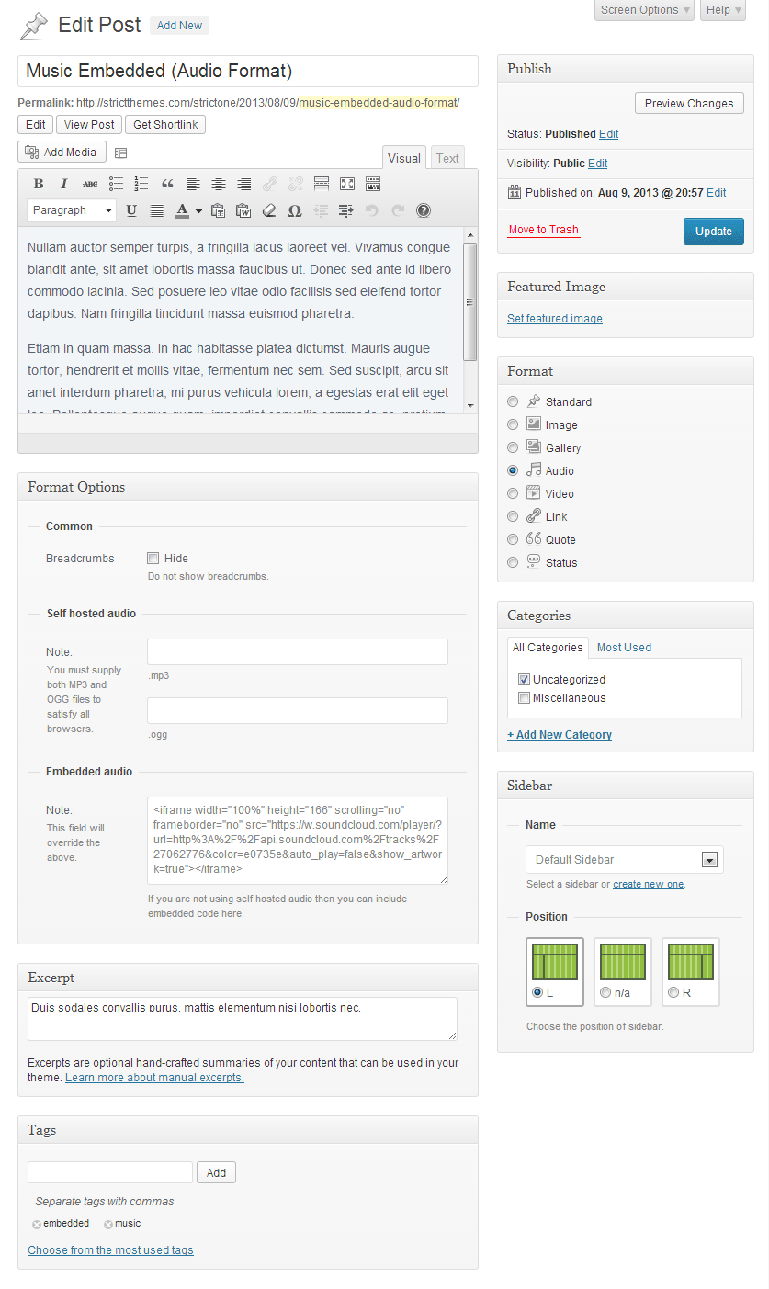Check the Hide breadcrumbs checkbox
The image size is (769, 1289).
pos(153,558)
